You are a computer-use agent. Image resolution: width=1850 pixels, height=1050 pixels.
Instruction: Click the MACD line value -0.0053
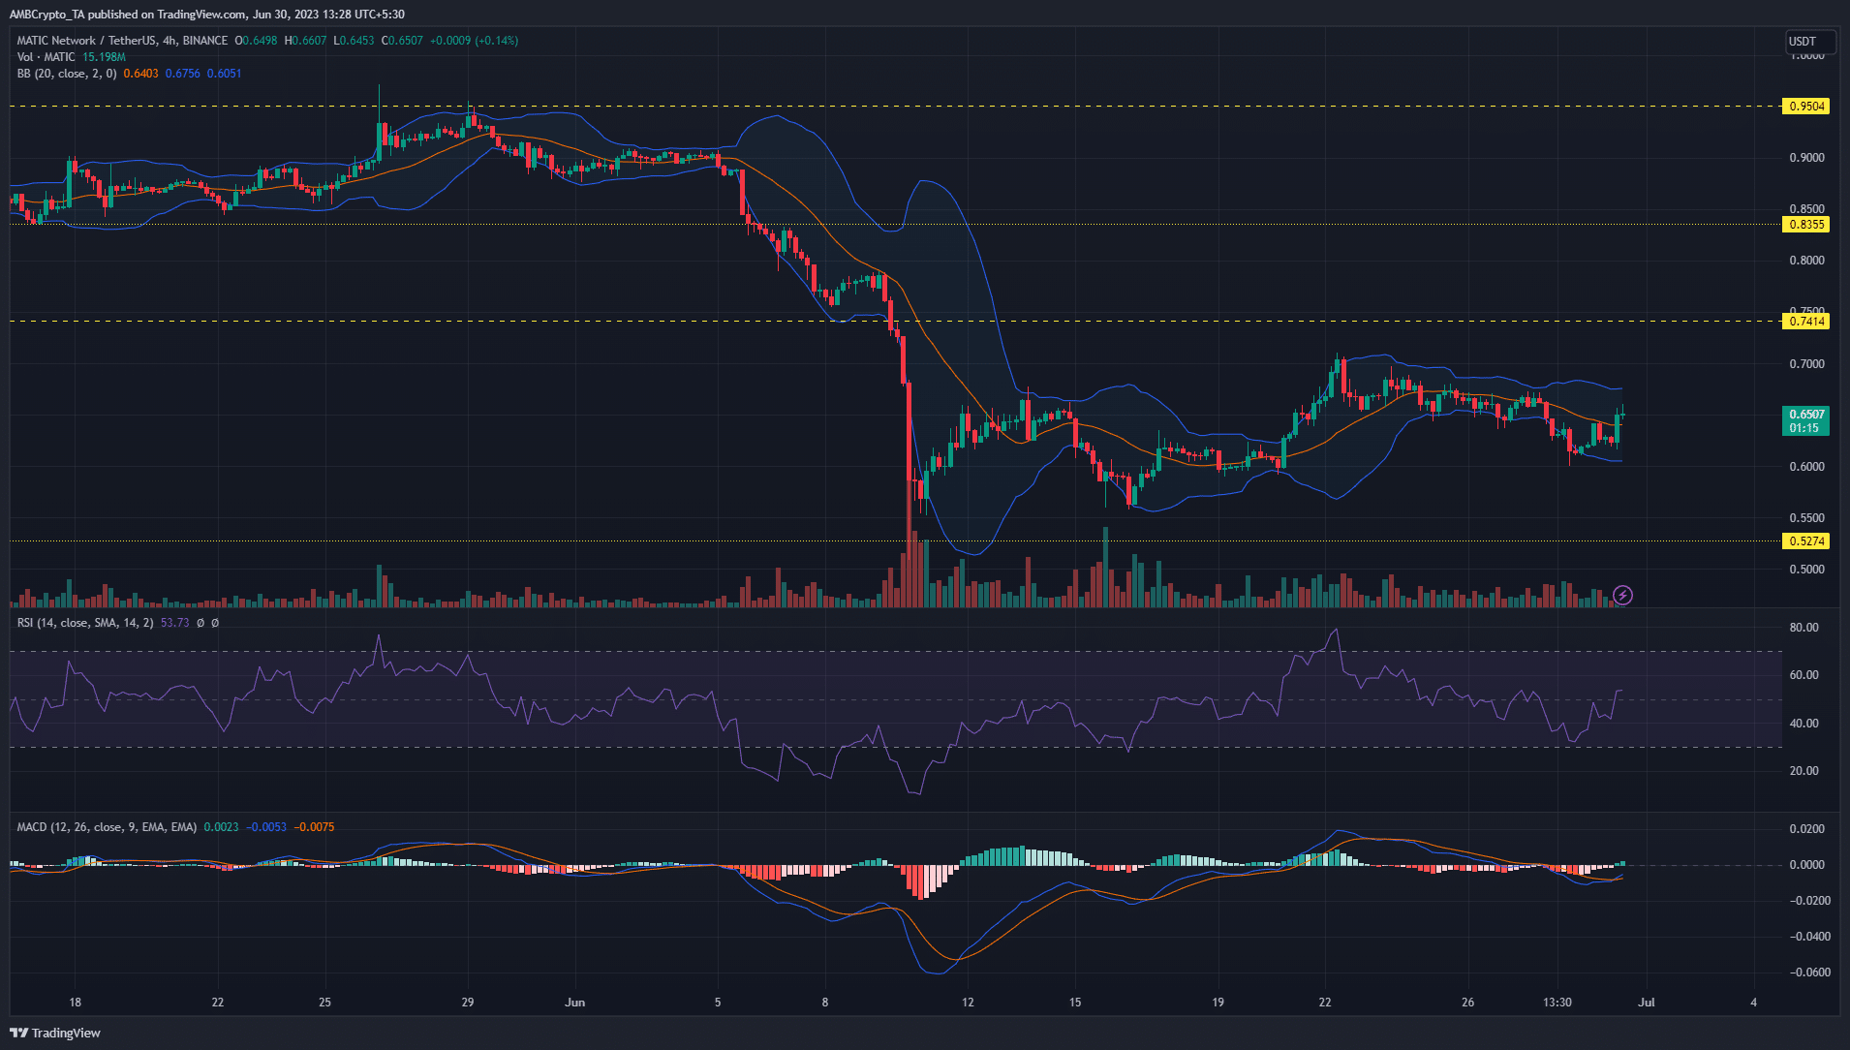(x=266, y=827)
